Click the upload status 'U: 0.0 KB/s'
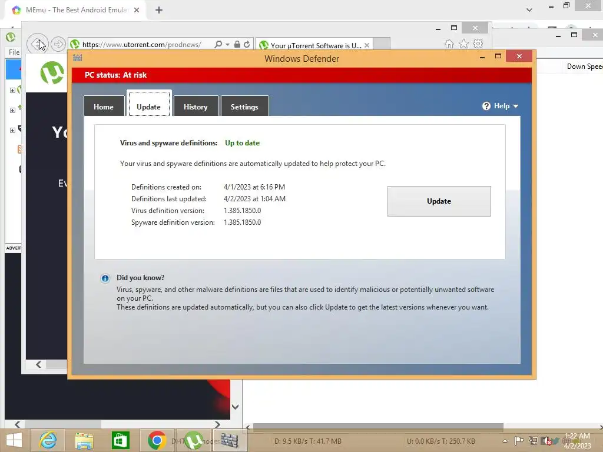This screenshot has width=603, height=452. 440,441
